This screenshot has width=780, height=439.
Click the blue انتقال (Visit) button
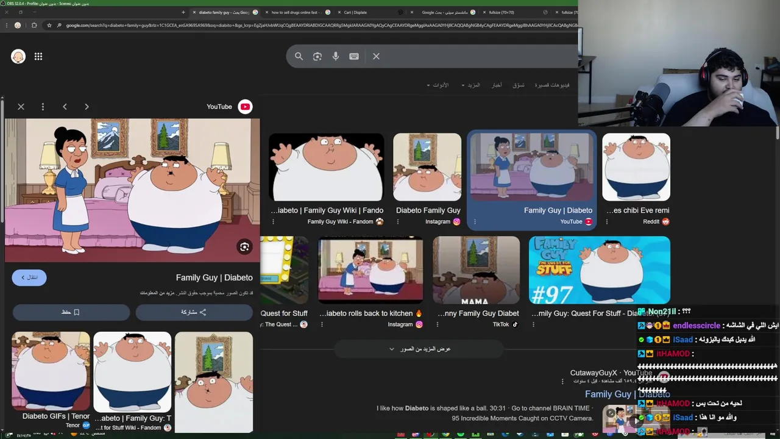click(x=29, y=277)
